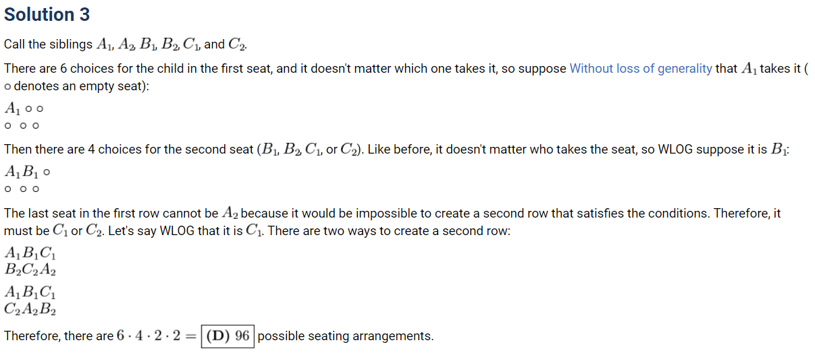Click the diagram row with A1 and two empty seats
The width and height of the screenshot is (815, 353).
pyautogui.click(x=24, y=108)
